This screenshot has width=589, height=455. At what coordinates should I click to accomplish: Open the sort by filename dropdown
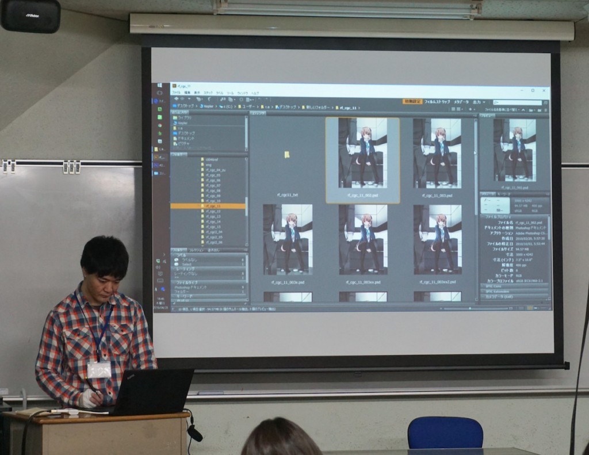pyautogui.click(x=502, y=110)
